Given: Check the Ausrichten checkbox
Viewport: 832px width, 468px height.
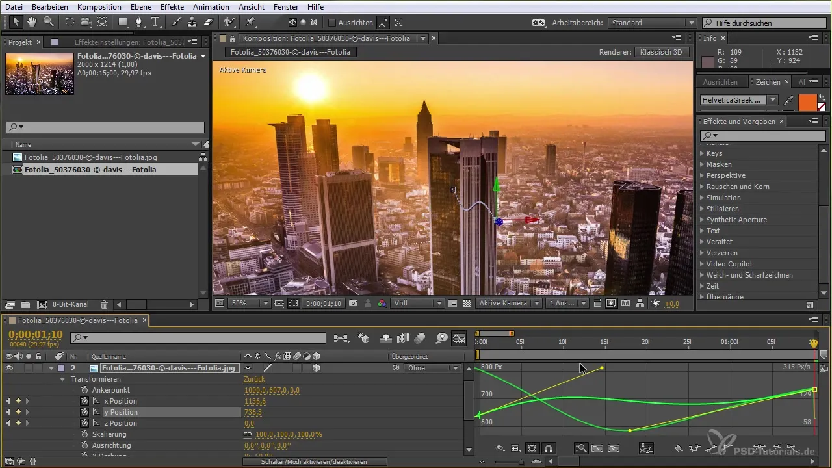Looking at the screenshot, I should coord(331,23).
